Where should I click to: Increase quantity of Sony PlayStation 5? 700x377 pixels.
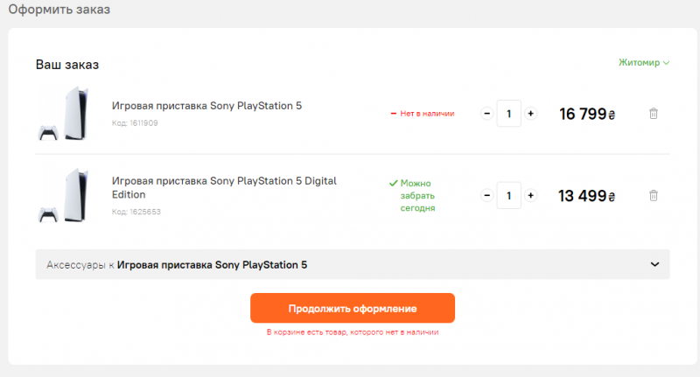pyautogui.click(x=530, y=114)
